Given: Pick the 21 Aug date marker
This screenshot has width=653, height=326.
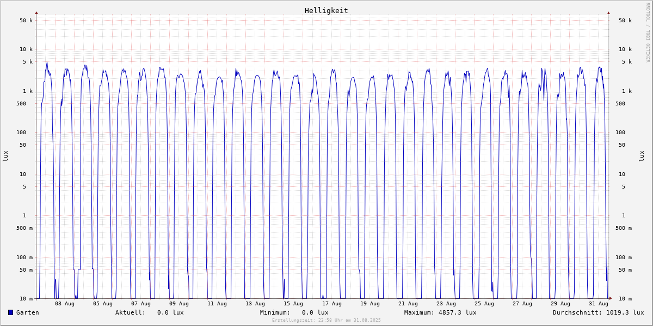Looking at the screenshot, I should (408, 304).
